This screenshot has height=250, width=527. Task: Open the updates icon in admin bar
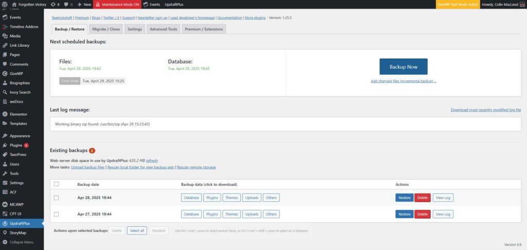click(52, 4)
